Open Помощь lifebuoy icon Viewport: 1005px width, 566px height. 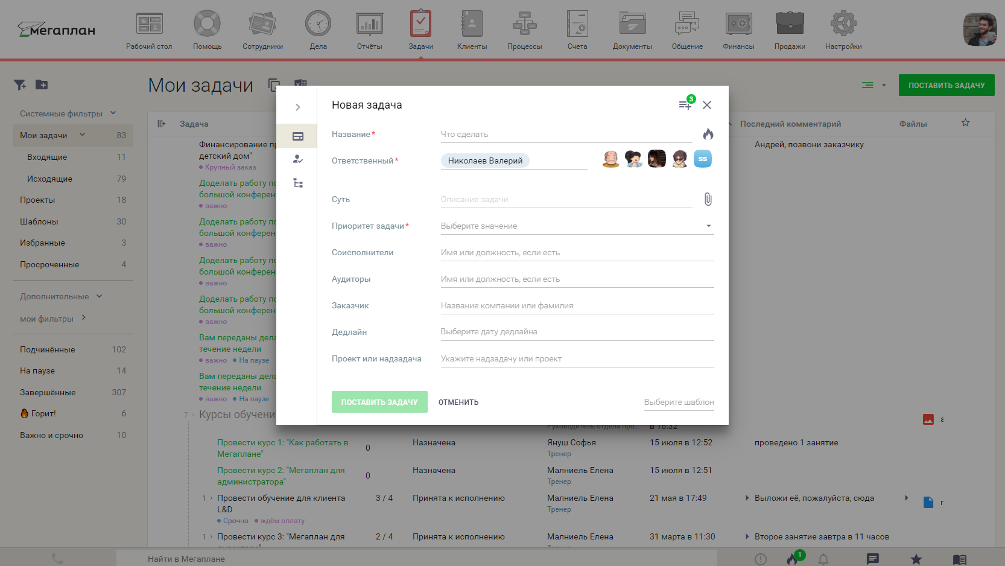(207, 30)
